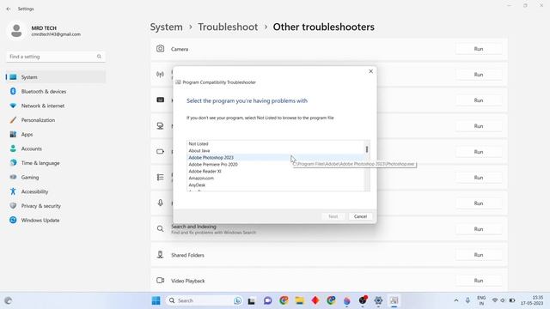This screenshot has height=309, width=550.
Task: Cancel the compatibility troubleshooter
Action: (360, 216)
